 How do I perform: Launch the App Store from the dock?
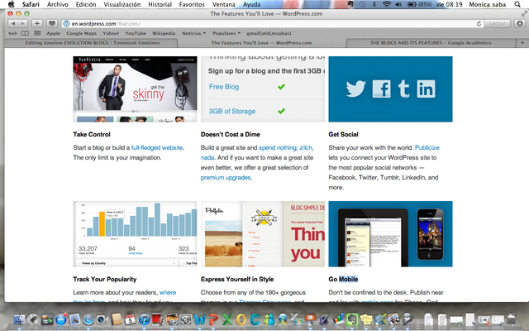61,319
